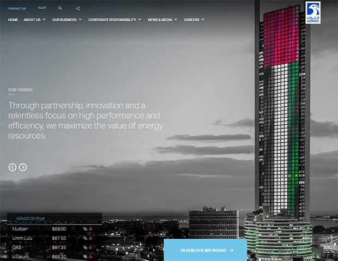Click ADNOC Oil Price heading
This screenshot has width=338, height=261.
coord(30,218)
